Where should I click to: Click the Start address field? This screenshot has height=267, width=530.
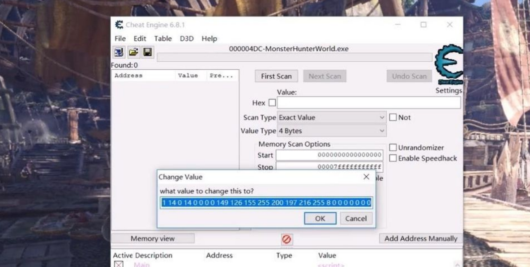pos(329,155)
